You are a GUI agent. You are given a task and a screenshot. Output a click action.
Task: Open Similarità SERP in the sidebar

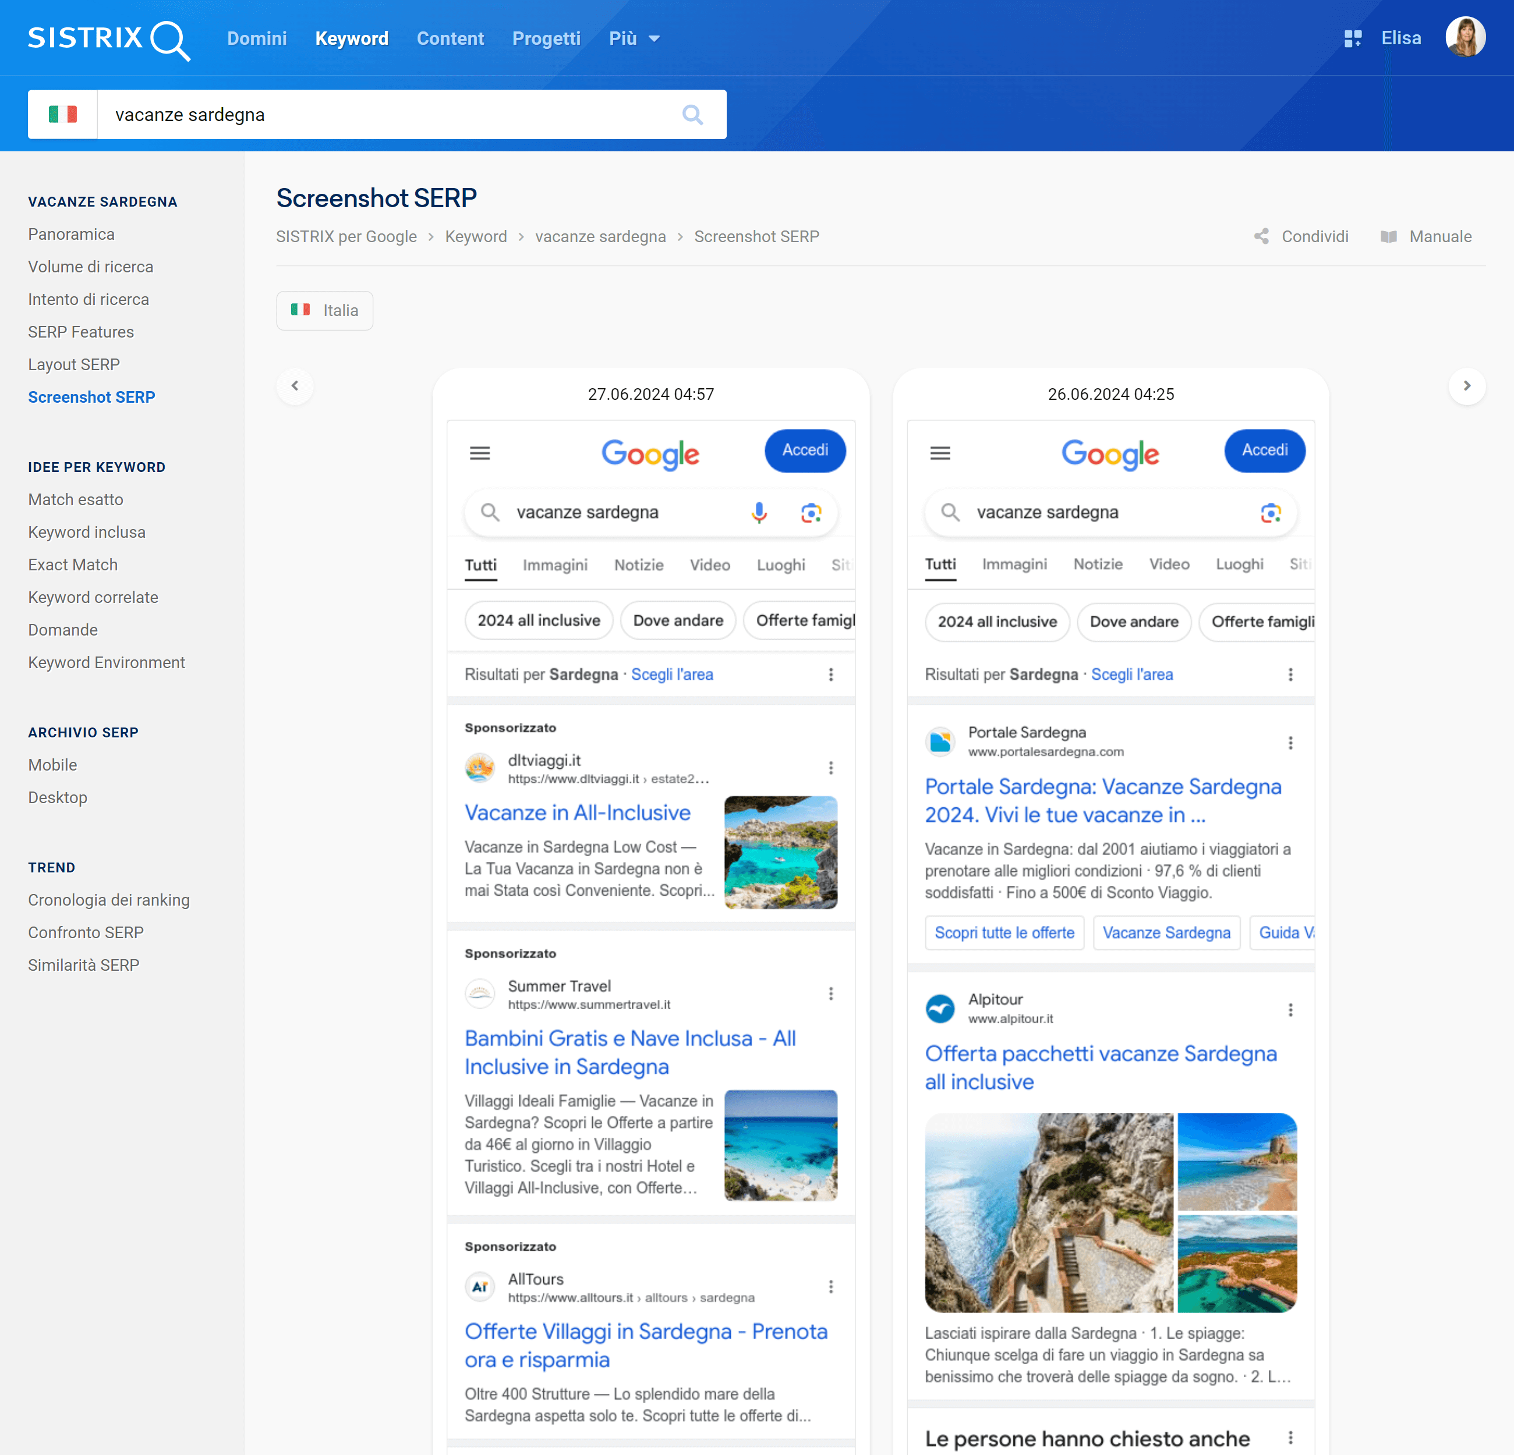(x=83, y=965)
